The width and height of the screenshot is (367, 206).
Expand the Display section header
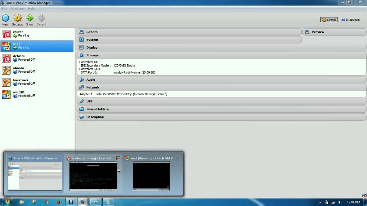coord(222,47)
